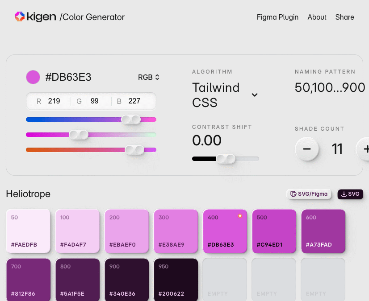Screen dimensions: 369x301
Task: Open the Tailwind CSS algorithm dropdown
Action: (x=225, y=95)
